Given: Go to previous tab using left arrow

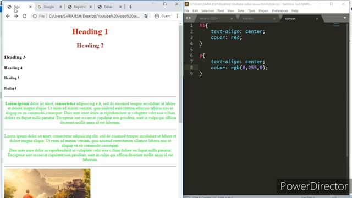Looking at the screenshot, I should [186, 18].
